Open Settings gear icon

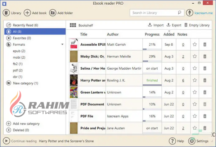(192, 141)
